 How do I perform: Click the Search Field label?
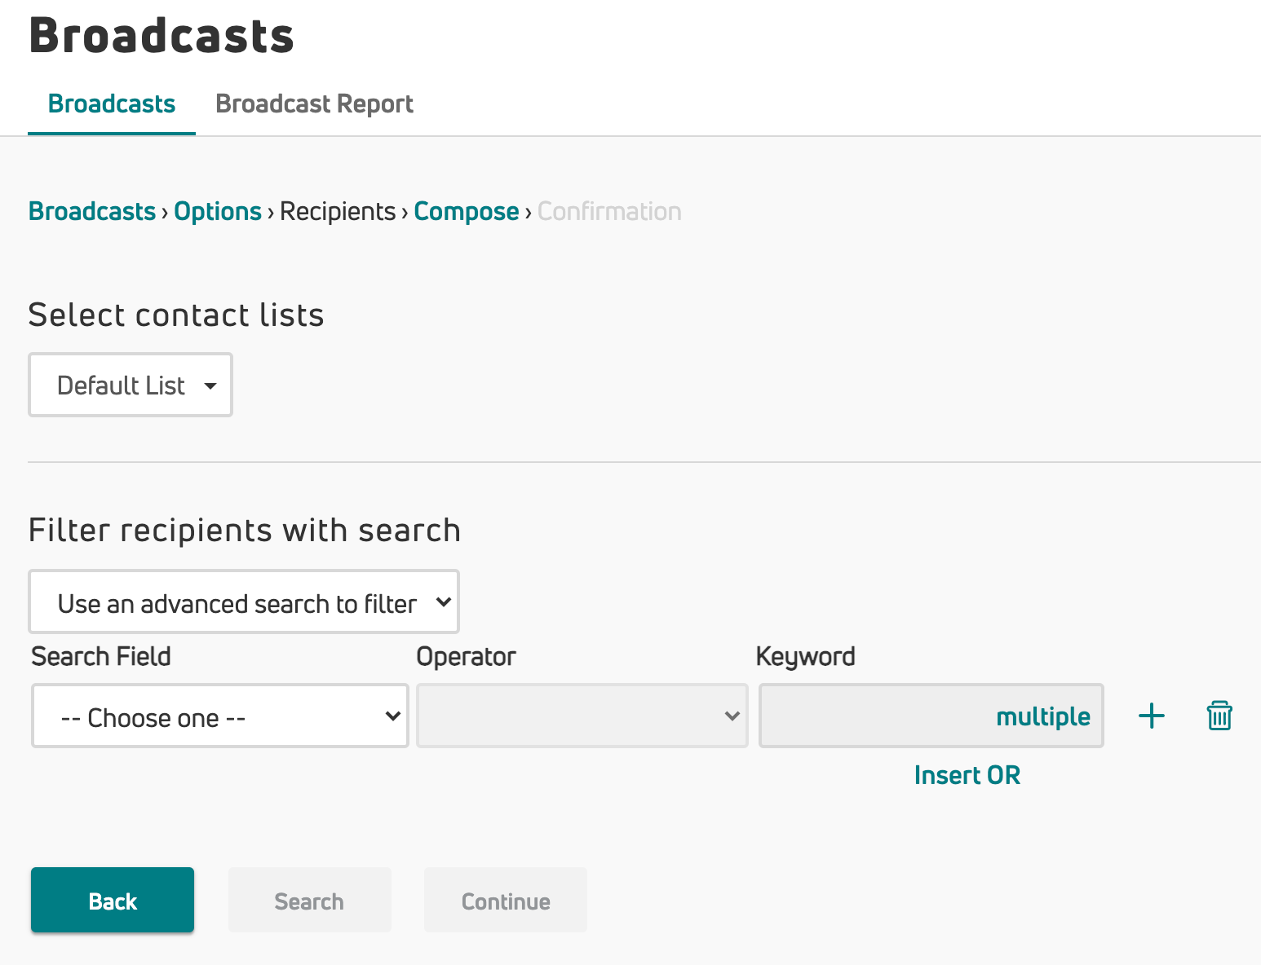click(101, 656)
